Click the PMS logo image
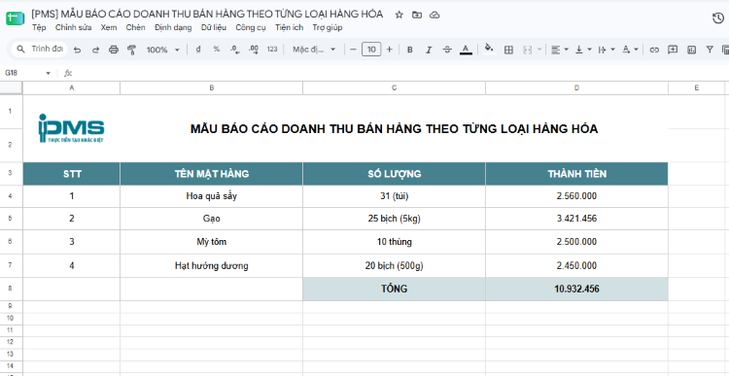The height and width of the screenshot is (376, 729). pyautogui.click(x=71, y=128)
